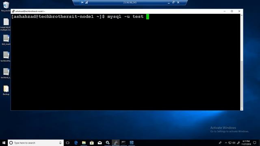Select the tblt_insert desktop file
The height and width of the screenshot is (146, 260).
(6, 40)
